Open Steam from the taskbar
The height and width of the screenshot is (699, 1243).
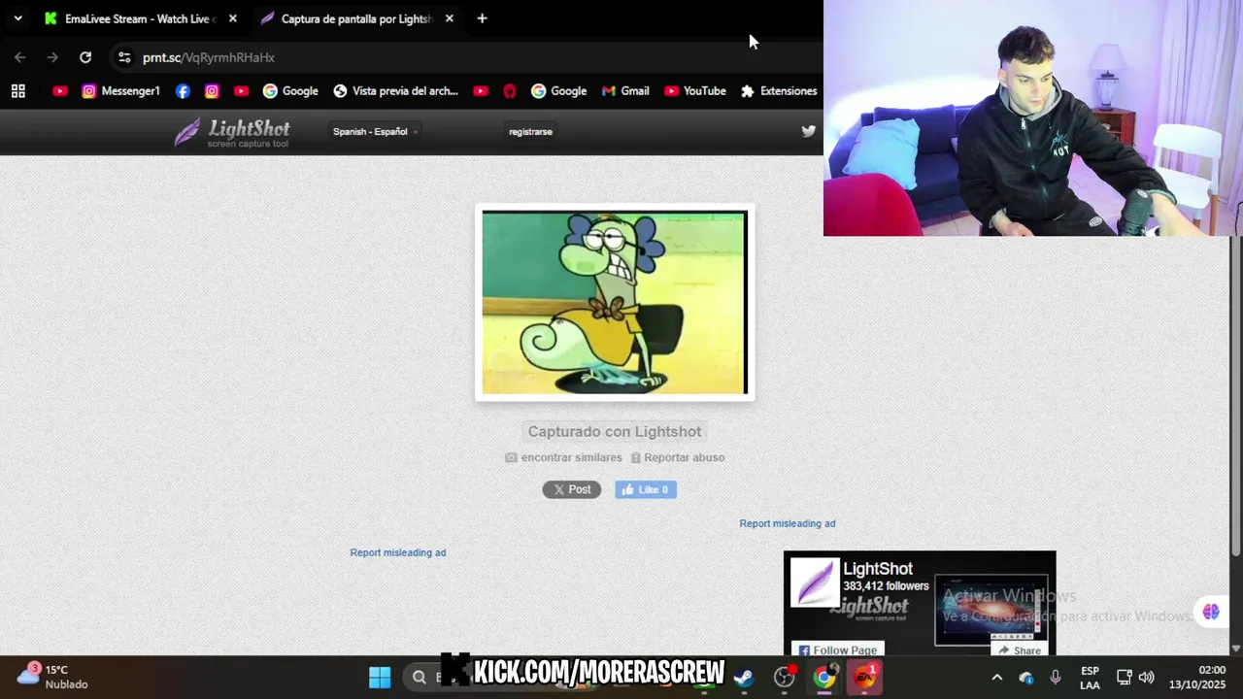point(744,677)
